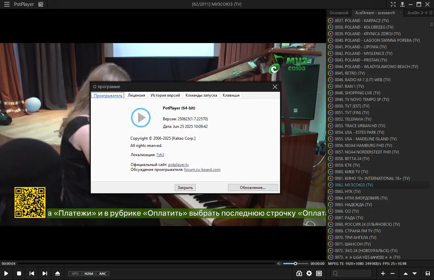Adjust the volume slider
This screenshot has width=434, height=280.
296,264
